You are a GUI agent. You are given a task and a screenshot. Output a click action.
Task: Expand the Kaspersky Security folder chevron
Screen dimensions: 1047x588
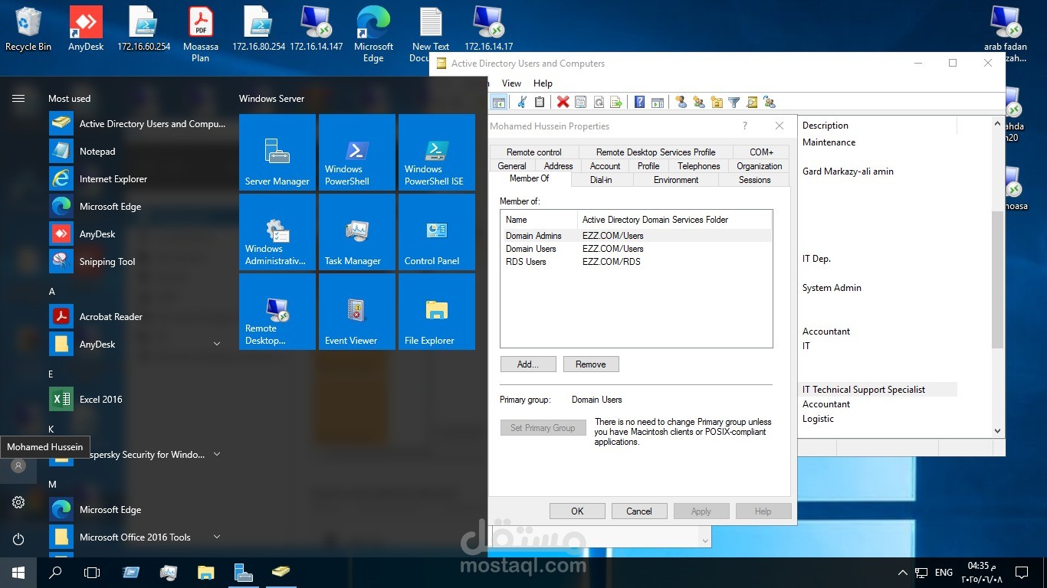coord(217,455)
